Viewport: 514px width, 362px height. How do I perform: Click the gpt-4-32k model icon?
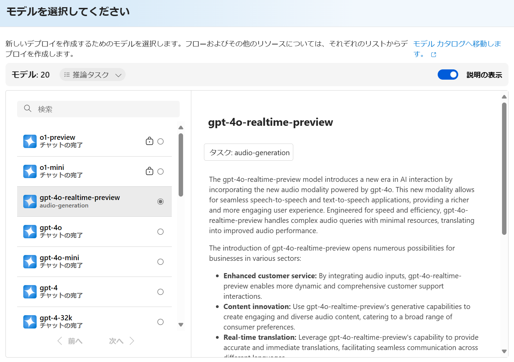pos(30,322)
